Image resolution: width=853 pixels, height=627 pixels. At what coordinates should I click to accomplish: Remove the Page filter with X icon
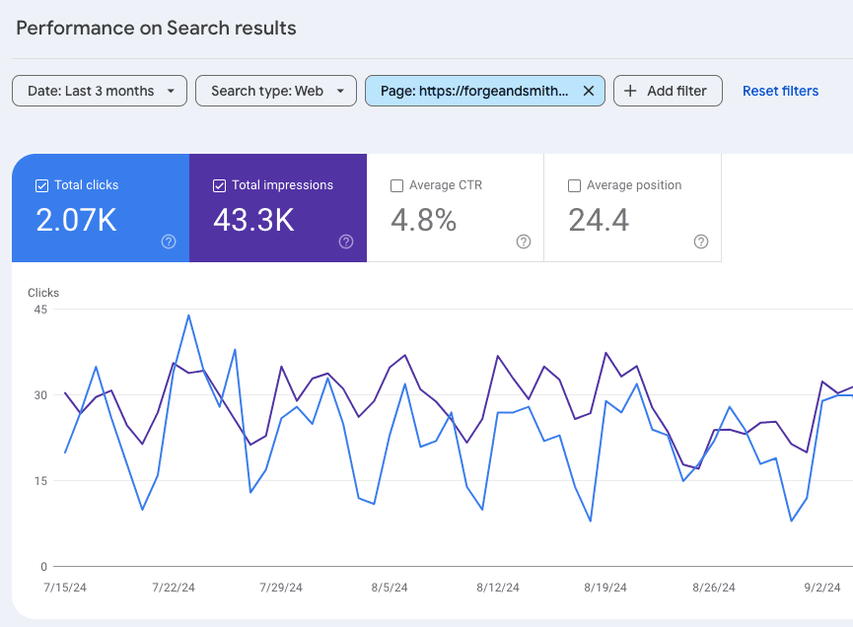(x=589, y=91)
